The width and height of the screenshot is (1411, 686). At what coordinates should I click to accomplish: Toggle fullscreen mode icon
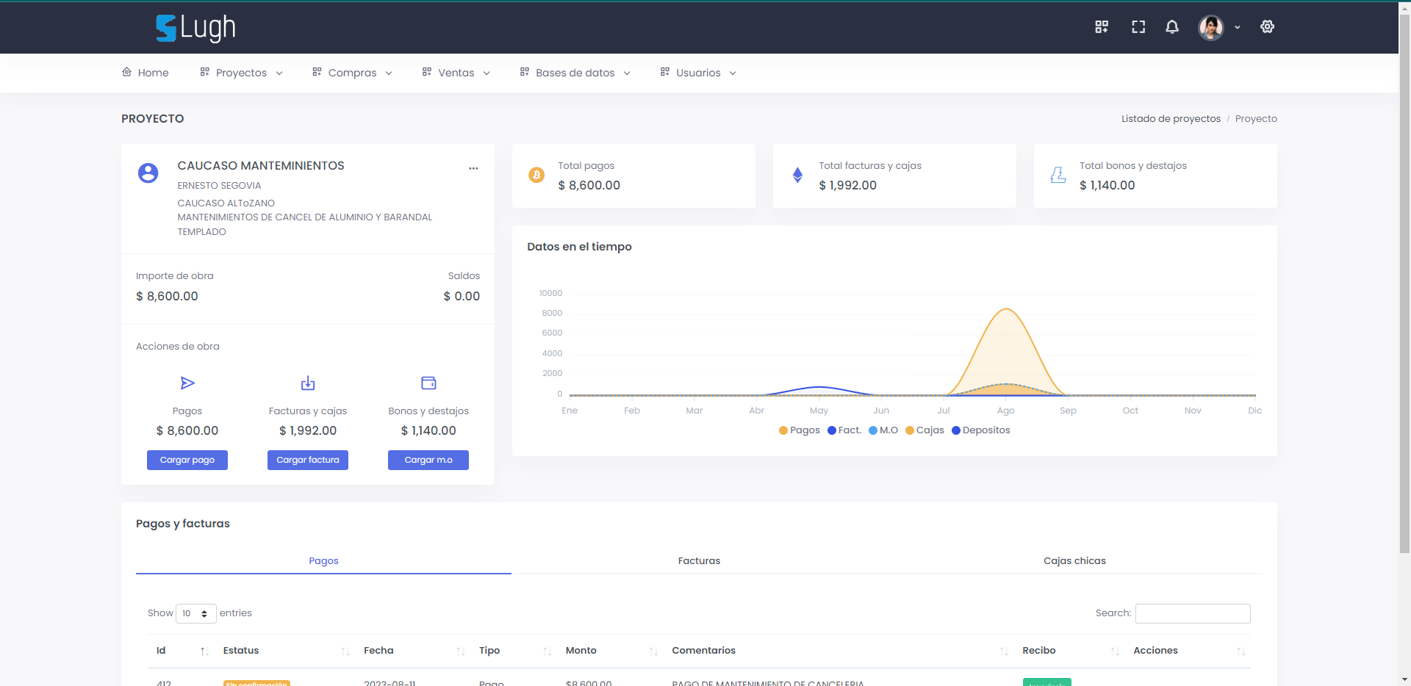click(x=1138, y=27)
